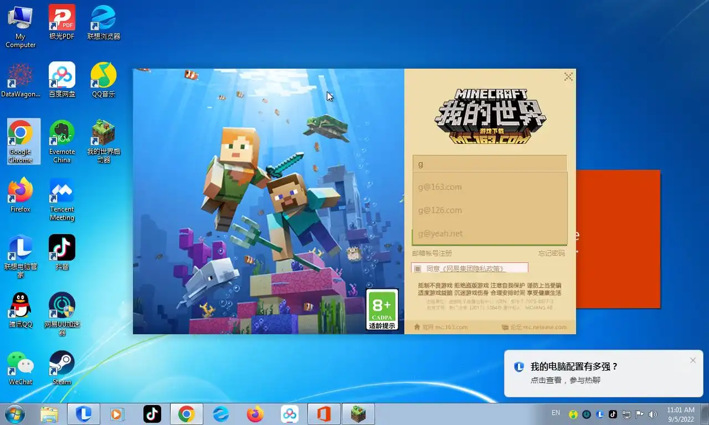
Task: Click the QQ Music tray icon
Action: pos(573,414)
